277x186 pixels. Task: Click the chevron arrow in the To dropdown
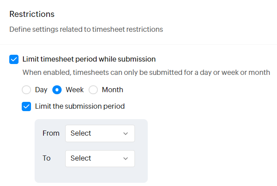point(126,159)
